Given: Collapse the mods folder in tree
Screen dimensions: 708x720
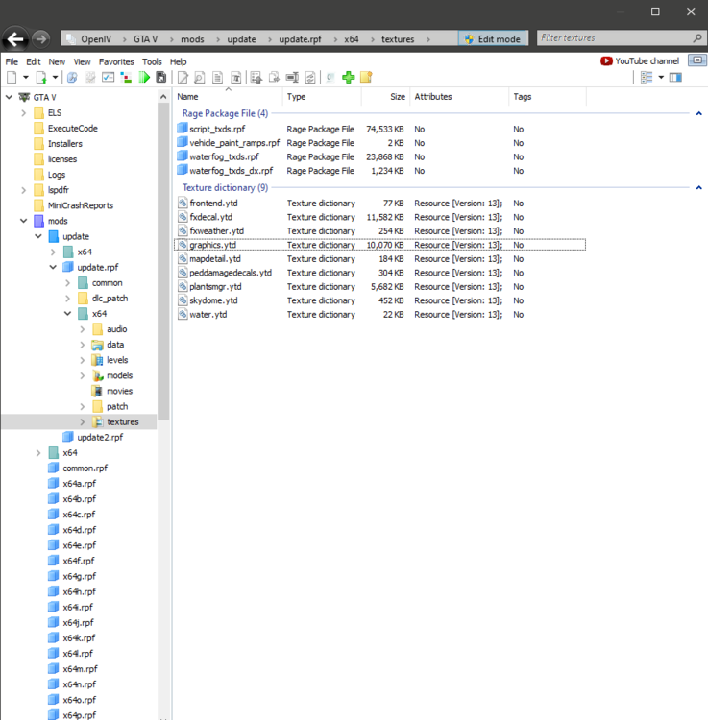Looking at the screenshot, I should 23,221.
